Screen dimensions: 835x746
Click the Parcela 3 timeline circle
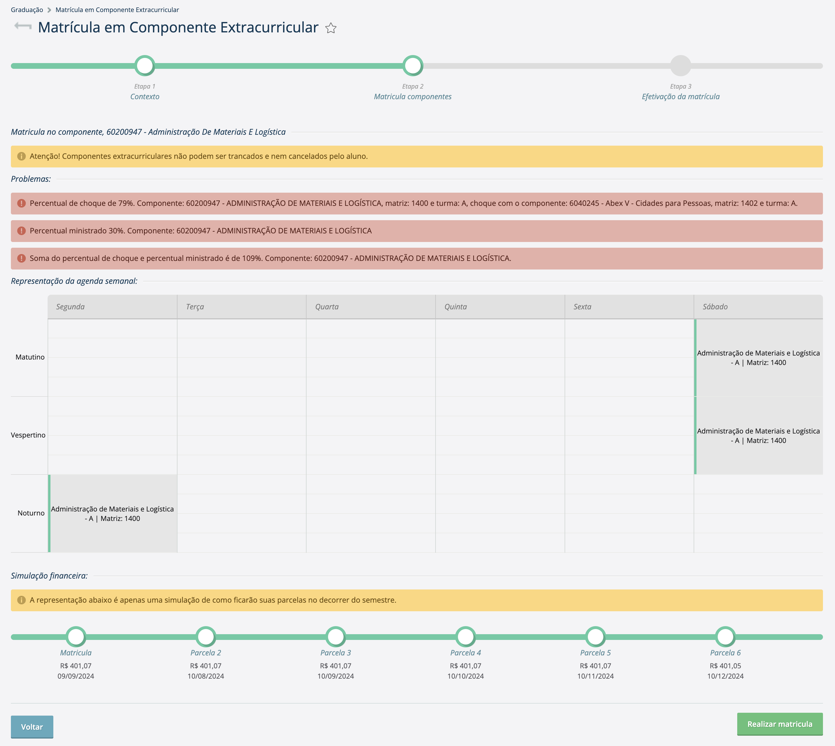point(335,636)
